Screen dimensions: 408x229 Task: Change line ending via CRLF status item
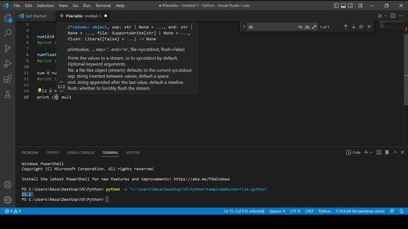point(309,211)
